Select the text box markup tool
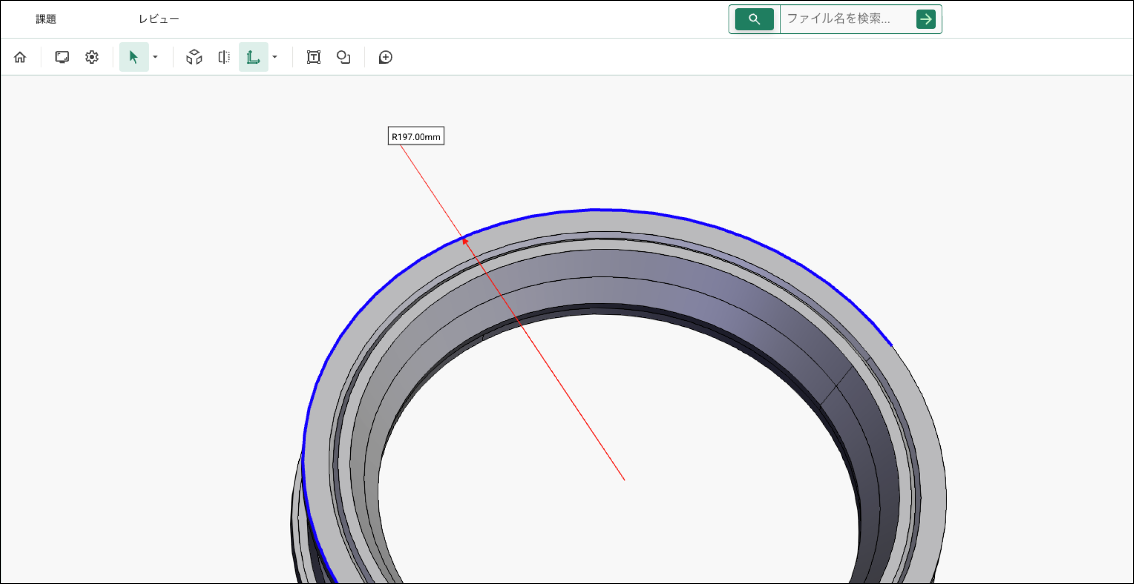Viewport: 1134px width, 584px height. coord(313,57)
